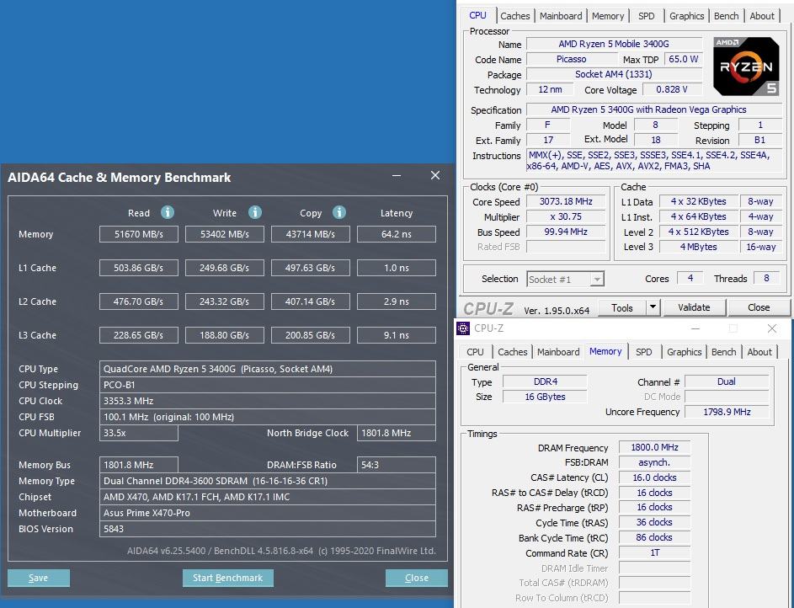The height and width of the screenshot is (608, 794).
Task: Click Core Voltage value 0.828 V
Action: [x=671, y=89]
